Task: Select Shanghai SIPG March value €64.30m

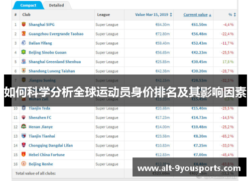Action: coord(163,24)
